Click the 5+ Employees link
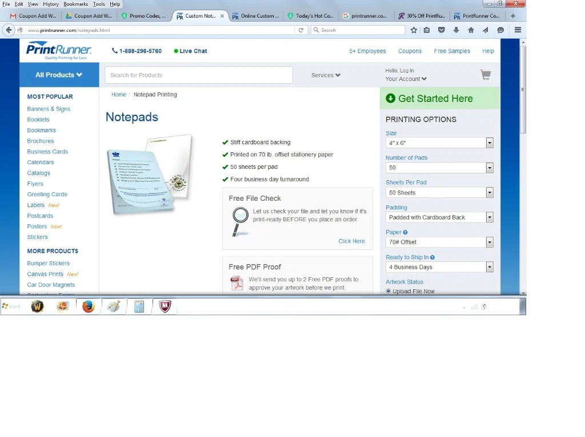This screenshot has height=437, width=585. pos(367,51)
